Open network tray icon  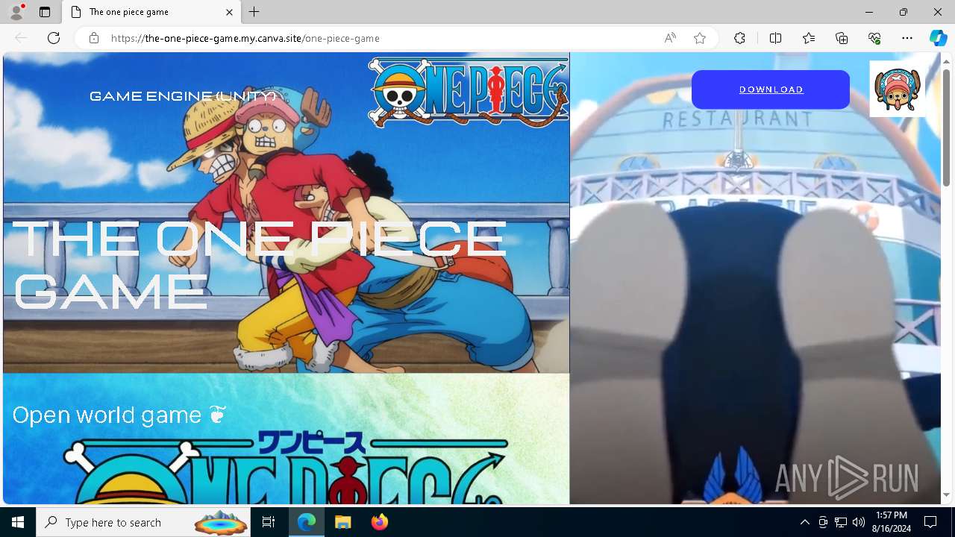841,522
